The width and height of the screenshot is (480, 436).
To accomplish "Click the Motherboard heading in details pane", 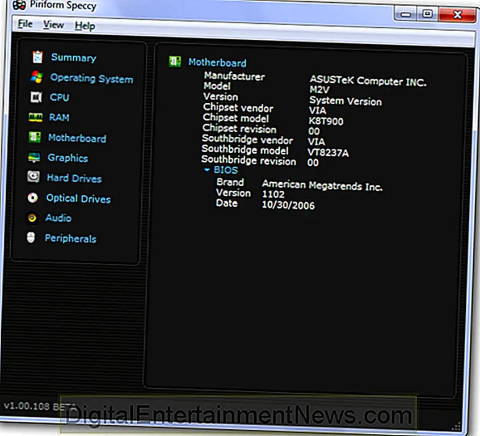I will click(217, 62).
